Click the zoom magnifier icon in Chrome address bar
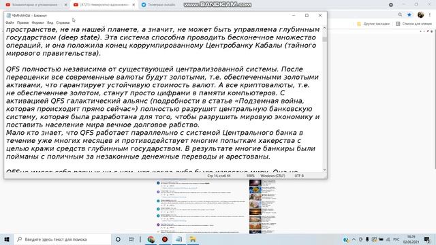 (400, 14)
